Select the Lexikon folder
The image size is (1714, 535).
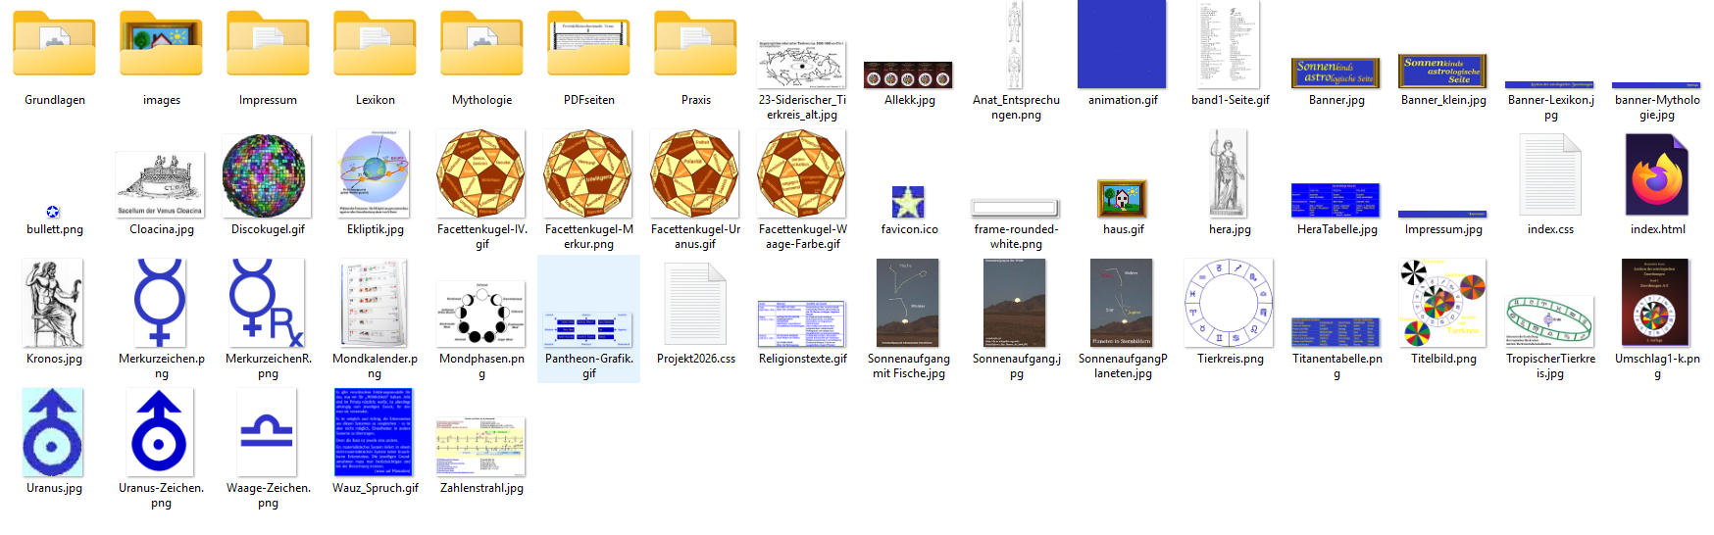click(375, 45)
